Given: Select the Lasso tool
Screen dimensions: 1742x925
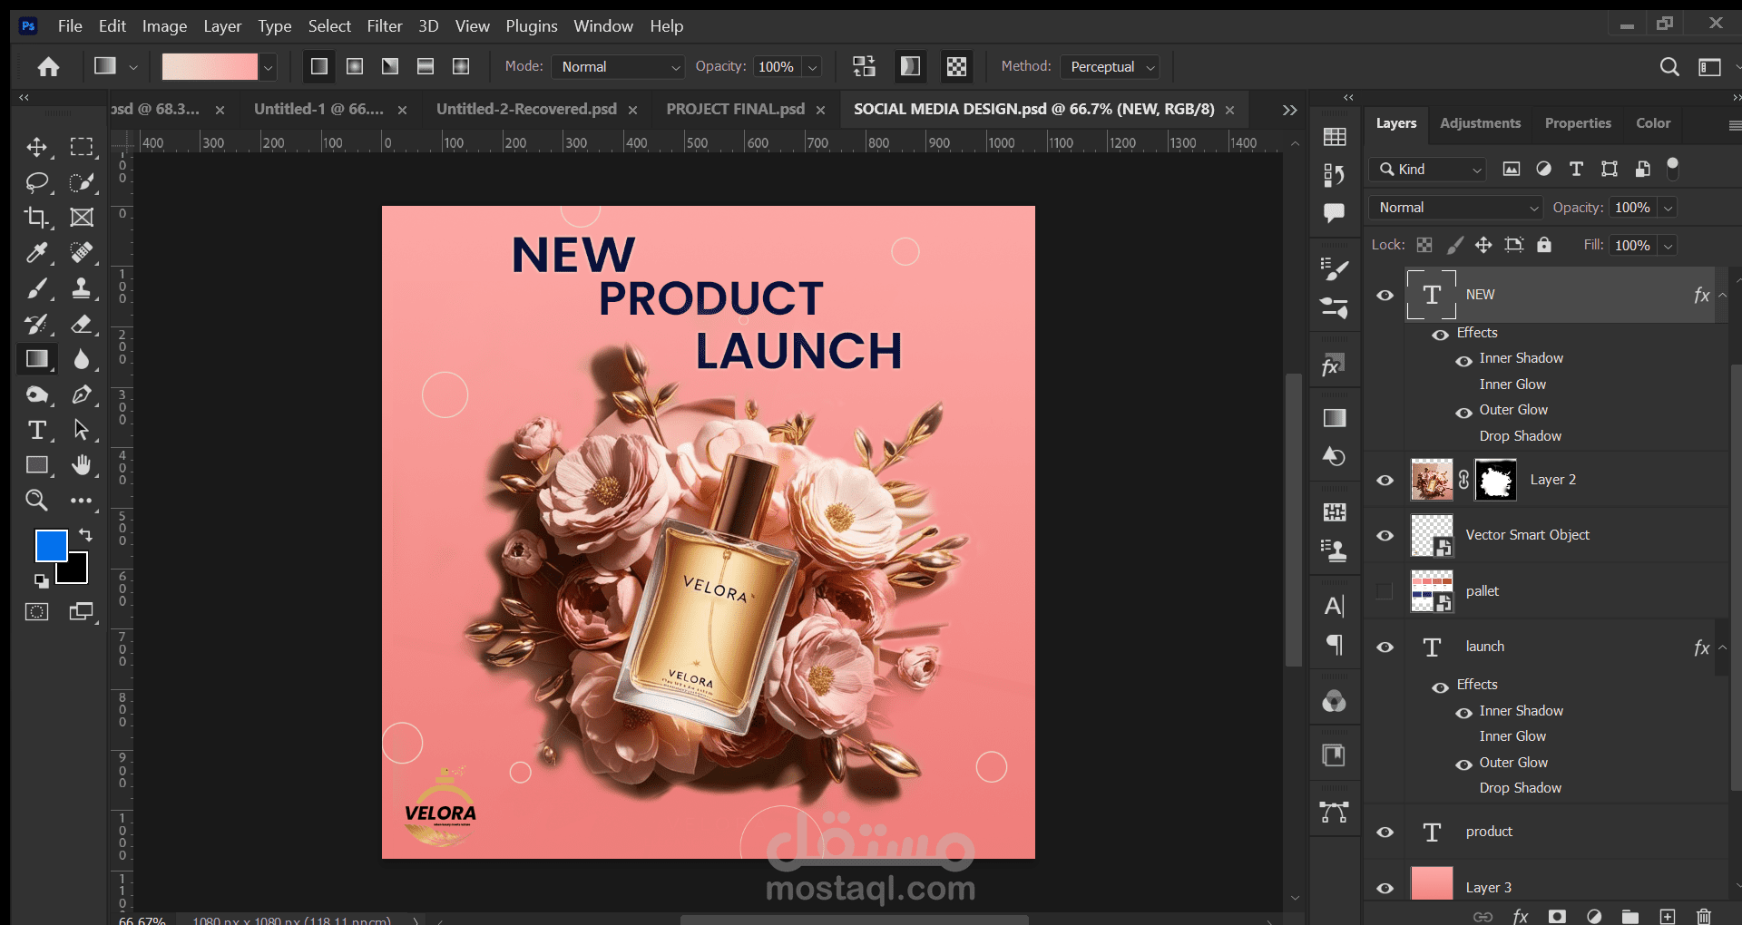Looking at the screenshot, I should click(36, 182).
